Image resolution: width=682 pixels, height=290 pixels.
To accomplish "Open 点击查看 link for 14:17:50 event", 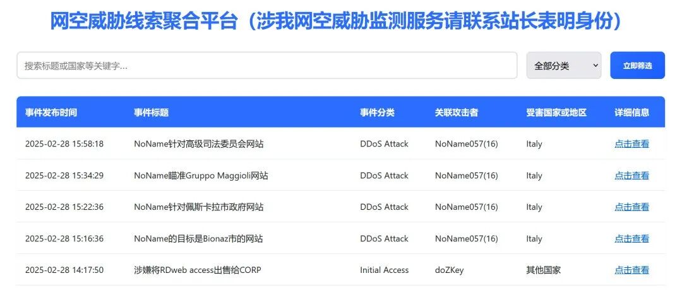I will [x=631, y=270].
